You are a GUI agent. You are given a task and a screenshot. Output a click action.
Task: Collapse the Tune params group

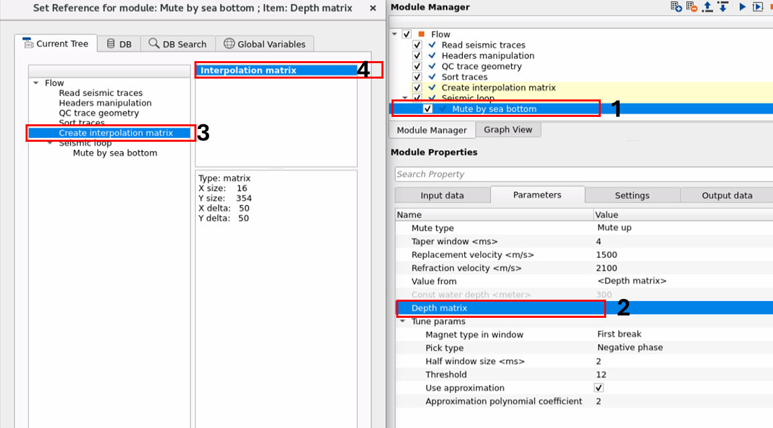pyautogui.click(x=402, y=321)
